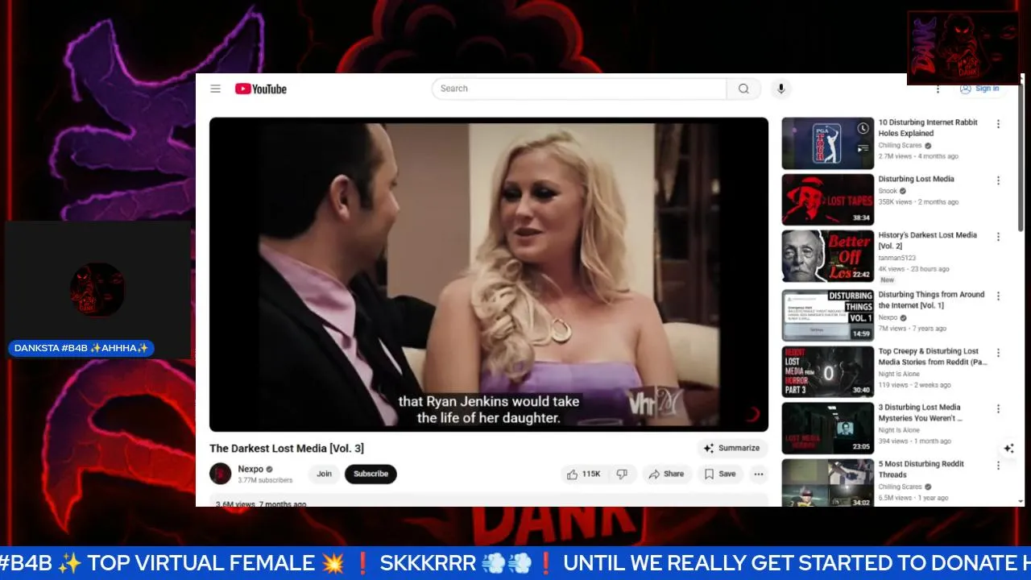This screenshot has width=1031, height=580.
Task: Click Watch Later clock on first thumbnail
Action: pos(863,128)
